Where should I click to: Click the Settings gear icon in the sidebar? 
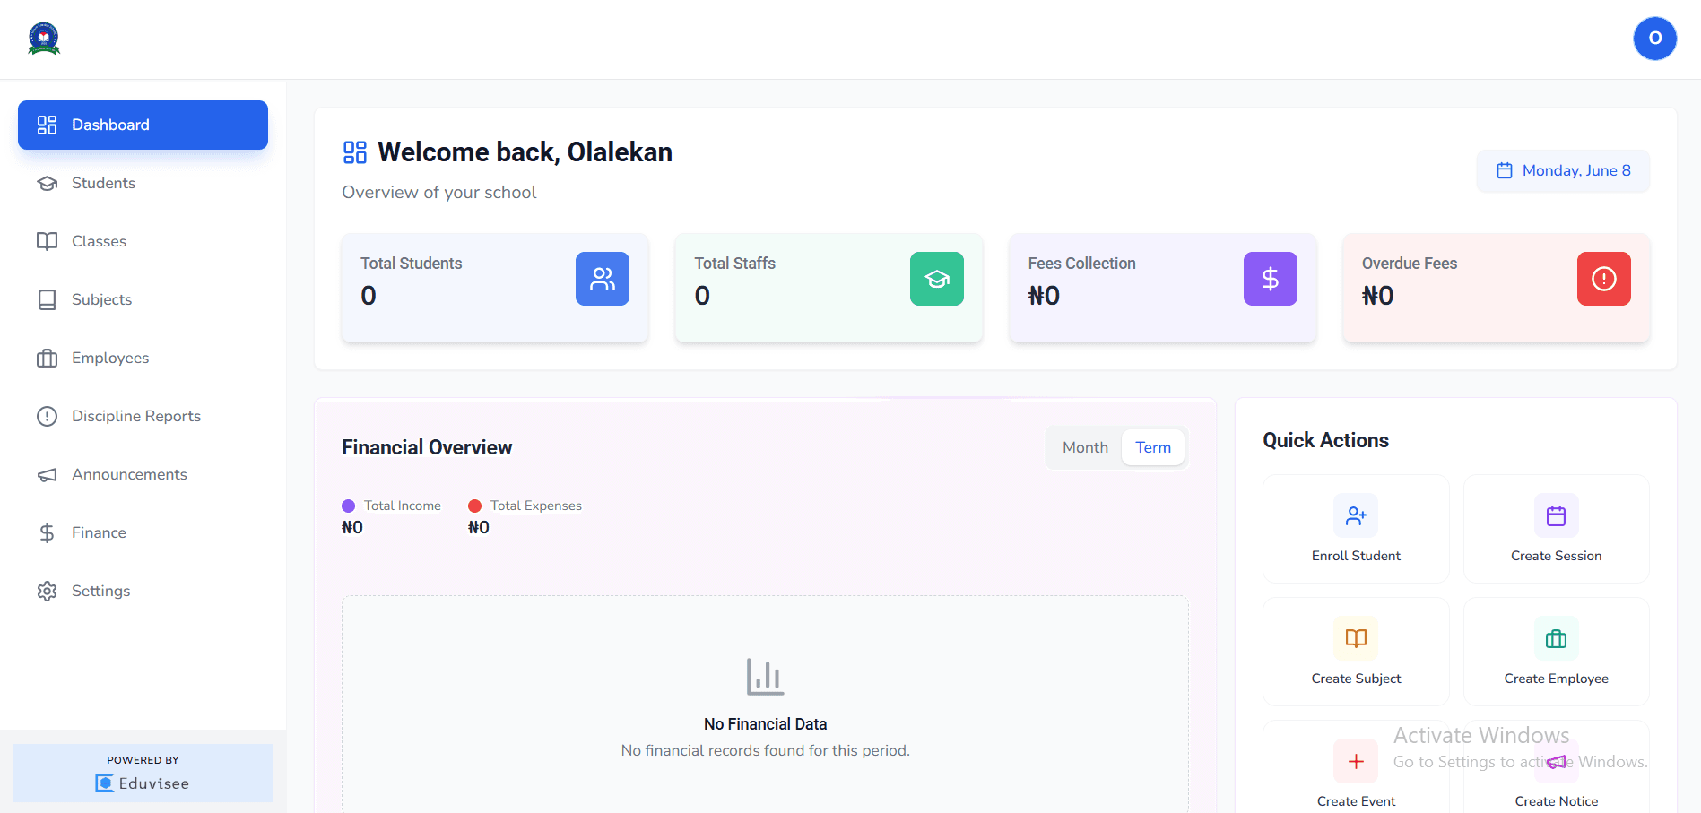coord(47,591)
